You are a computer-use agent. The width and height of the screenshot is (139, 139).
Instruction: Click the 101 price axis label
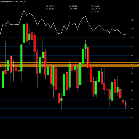pos(132,38)
